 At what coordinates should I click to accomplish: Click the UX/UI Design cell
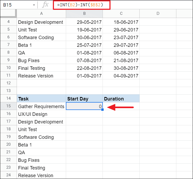(41, 114)
